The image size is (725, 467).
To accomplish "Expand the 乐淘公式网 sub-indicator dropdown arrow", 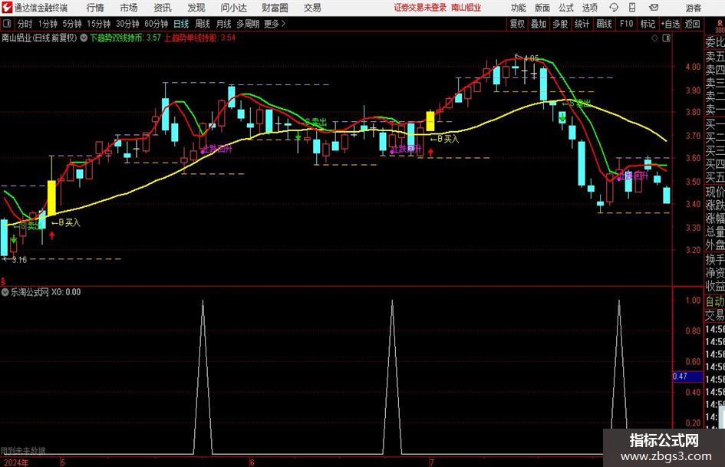I will coord(5,292).
